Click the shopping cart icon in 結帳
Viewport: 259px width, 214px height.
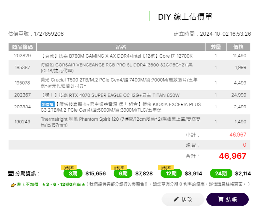pos(220,199)
